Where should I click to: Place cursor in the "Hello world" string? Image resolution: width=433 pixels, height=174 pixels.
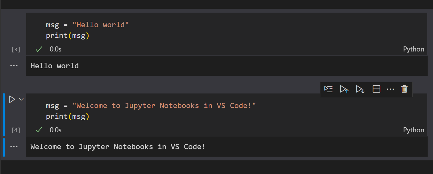pyautogui.click(x=101, y=25)
